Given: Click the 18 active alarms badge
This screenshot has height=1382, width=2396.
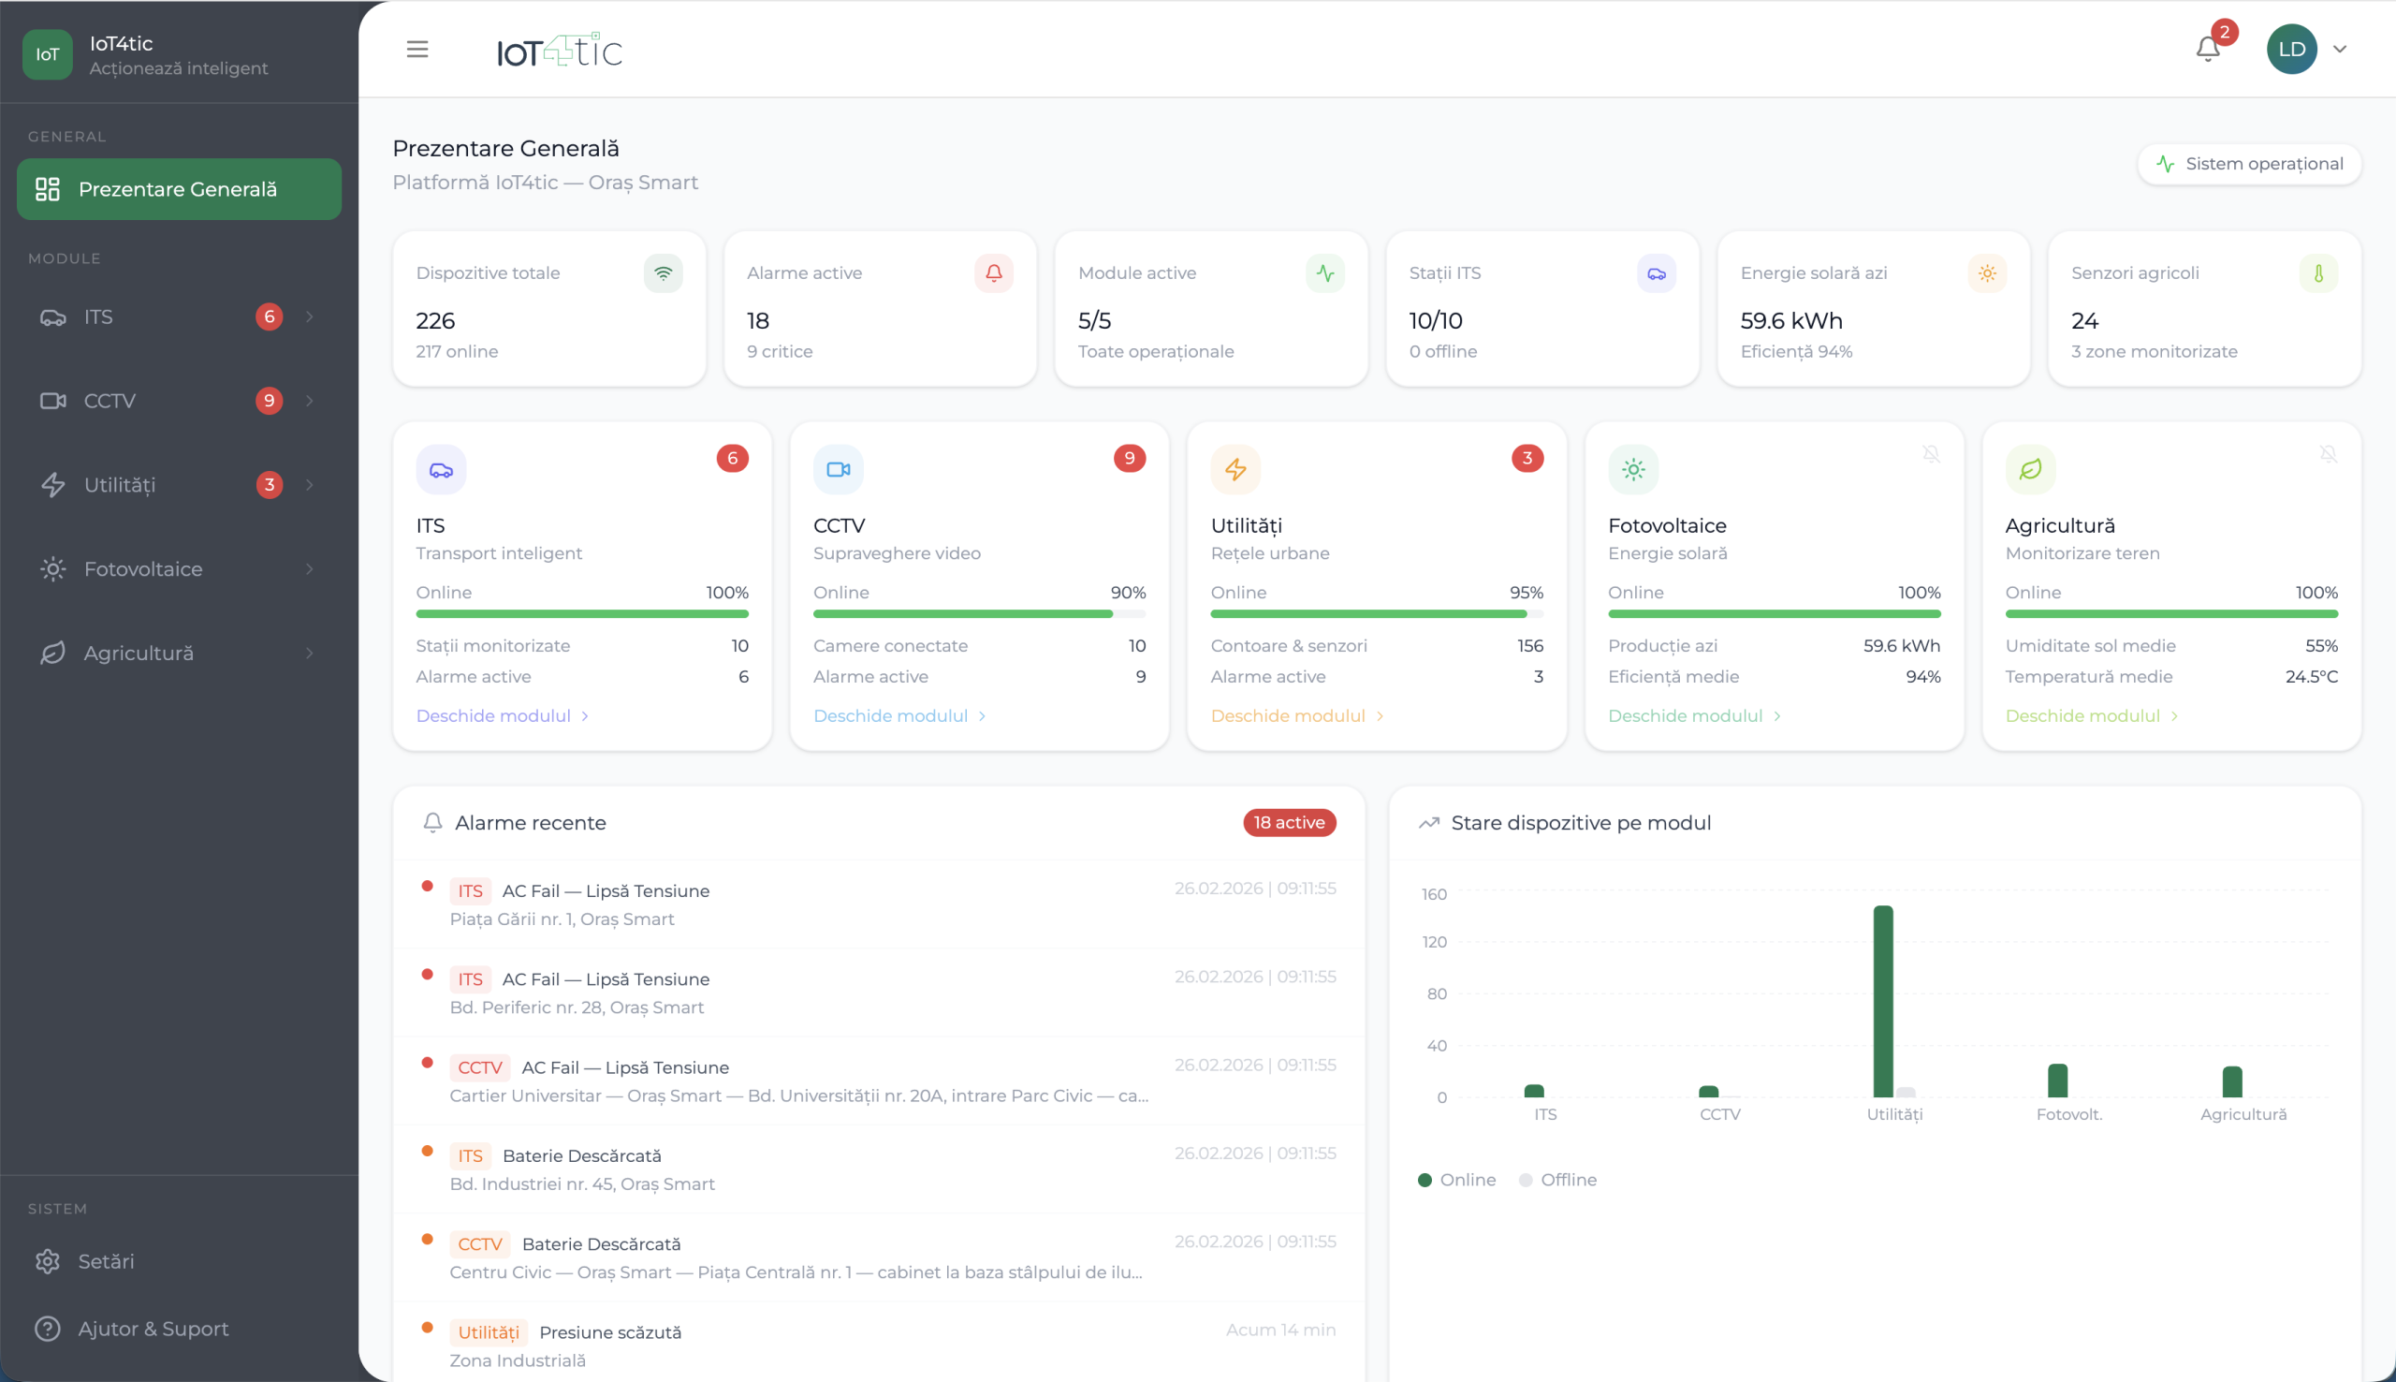Looking at the screenshot, I should pyautogui.click(x=1289, y=822).
